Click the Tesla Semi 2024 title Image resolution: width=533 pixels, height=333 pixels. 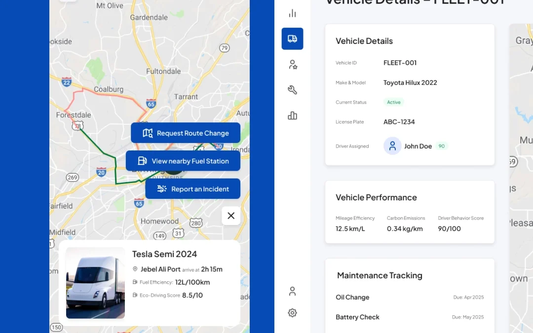(x=164, y=254)
